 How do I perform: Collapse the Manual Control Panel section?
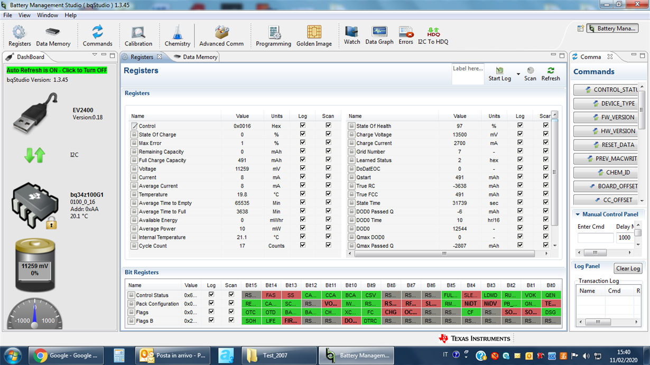pyautogui.click(x=578, y=214)
